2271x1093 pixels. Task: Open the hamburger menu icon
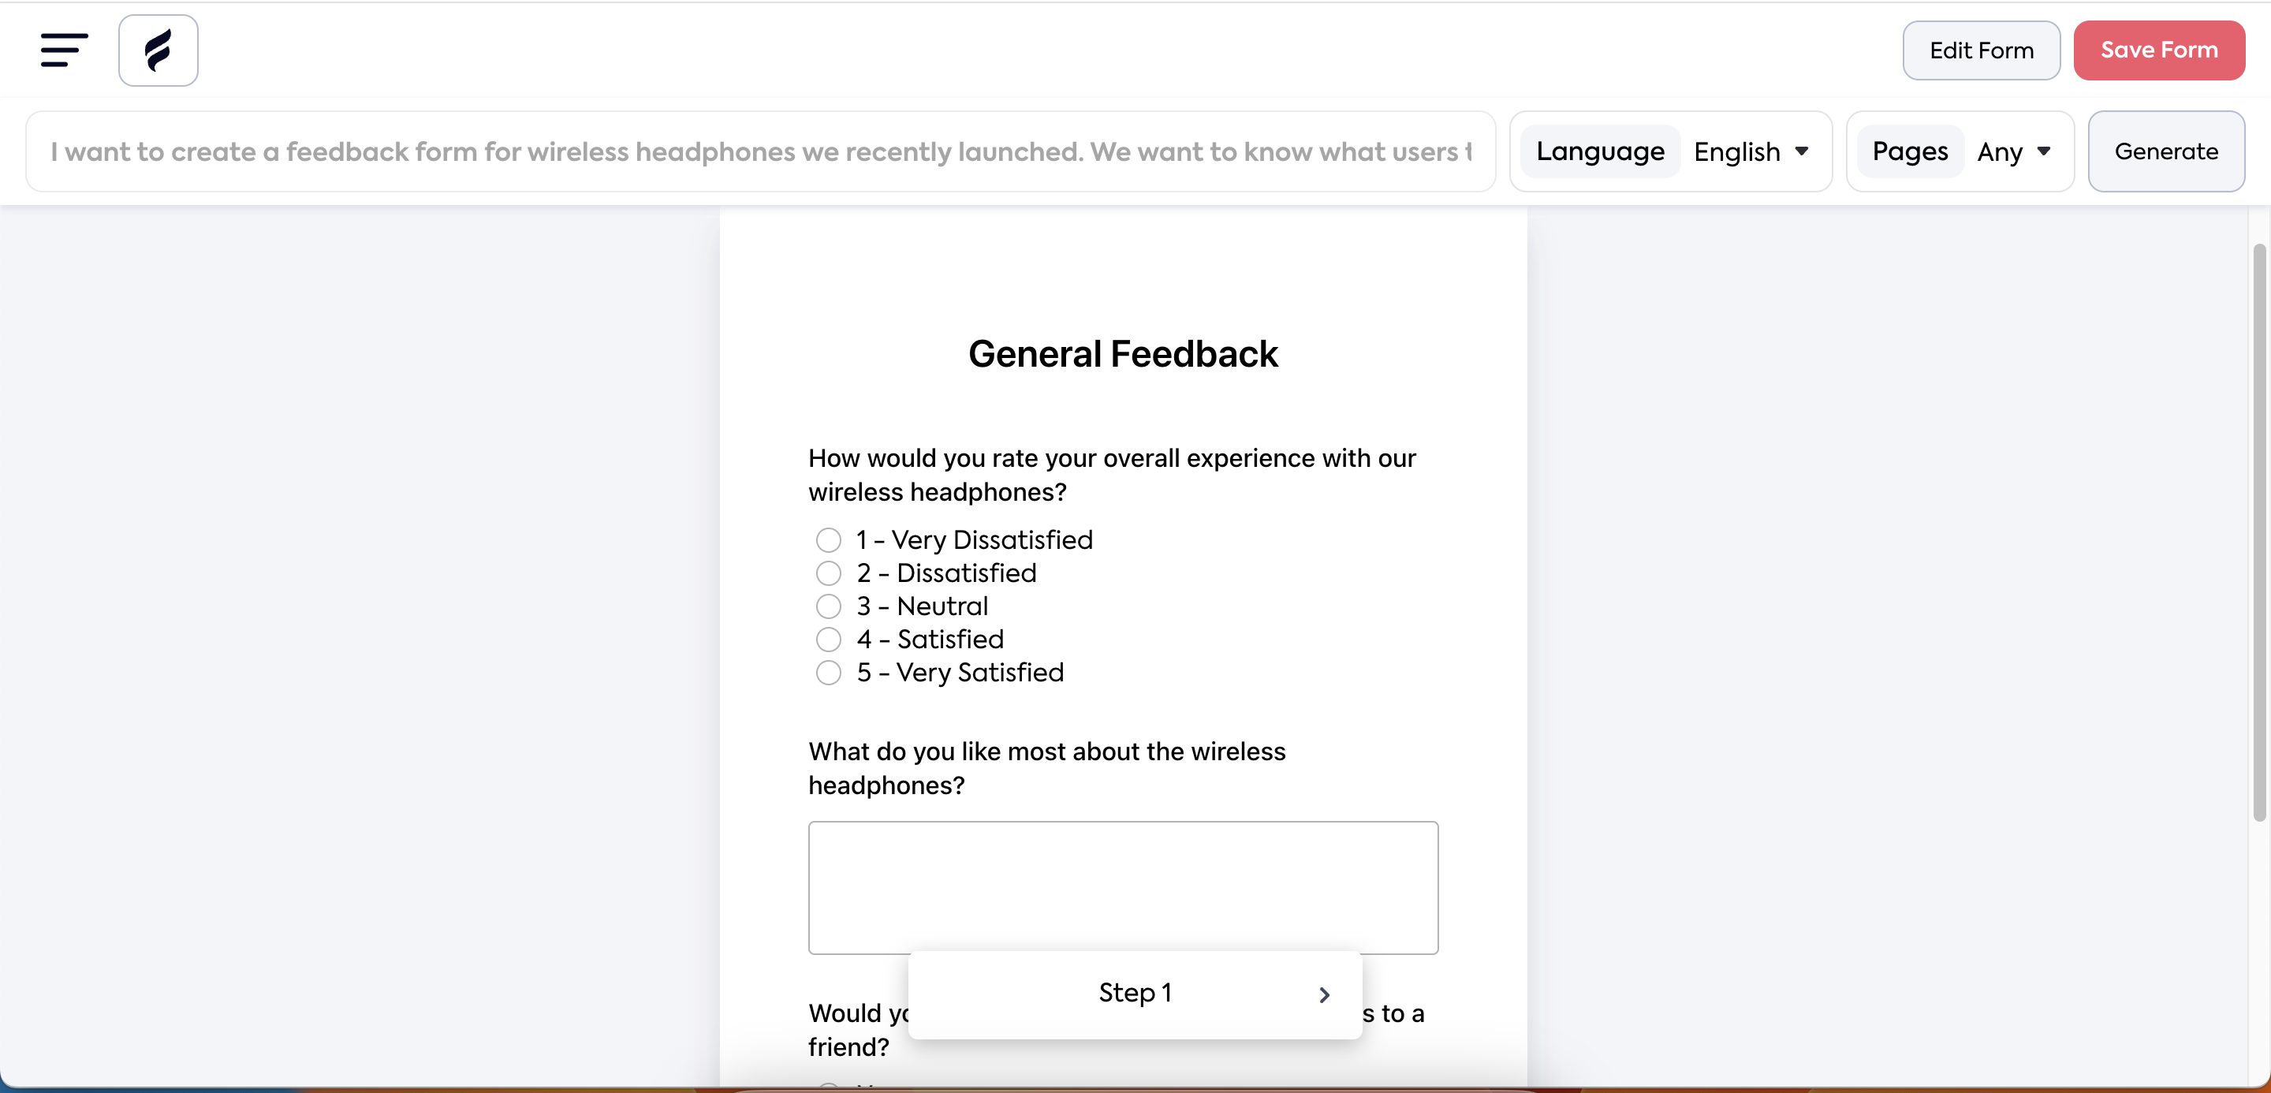(x=65, y=50)
